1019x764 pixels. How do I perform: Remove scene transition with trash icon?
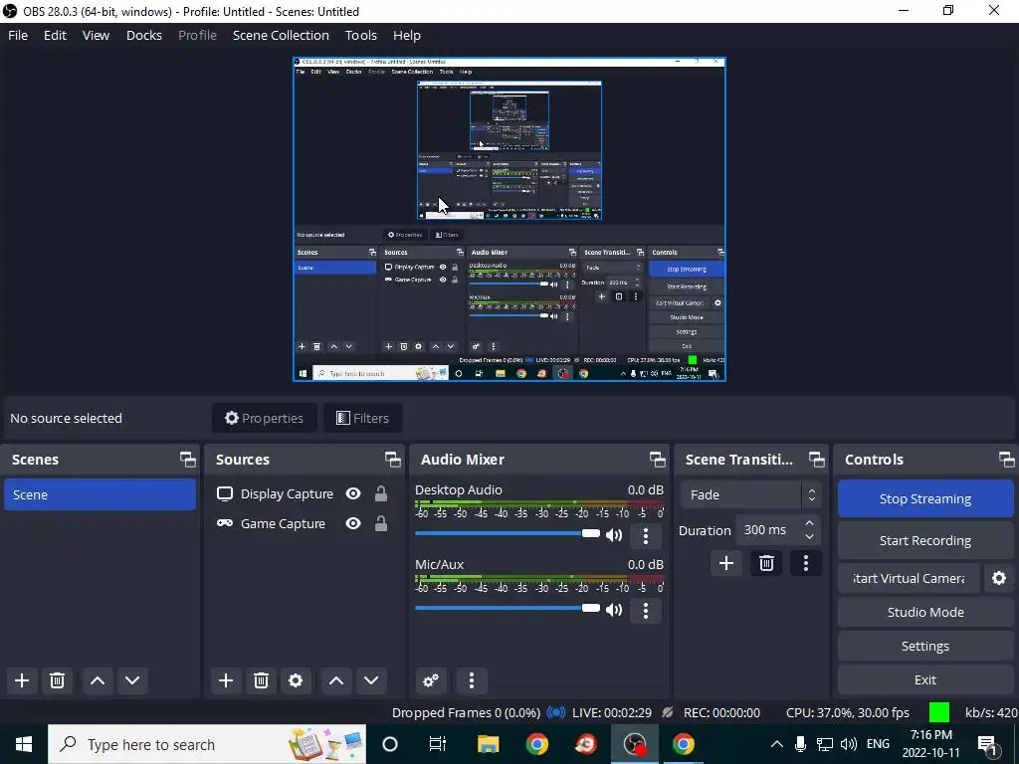(766, 563)
